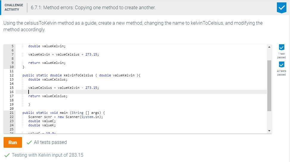The width and height of the screenshot is (290, 162).
Task: Click line number 12 in the gutter
Action: (x=11, y=75)
